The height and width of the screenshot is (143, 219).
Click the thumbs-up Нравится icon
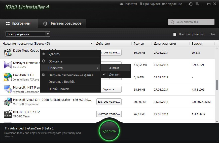121,4
